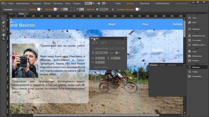Select the Selection arrow tool
The height and width of the screenshot is (117, 209).
point(4,18)
